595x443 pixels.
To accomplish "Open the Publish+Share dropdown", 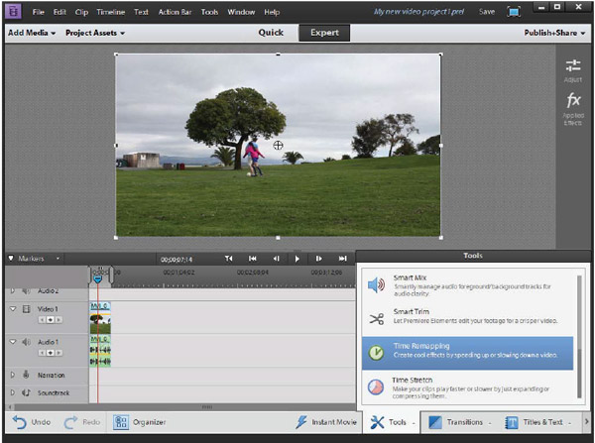I will [554, 33].
